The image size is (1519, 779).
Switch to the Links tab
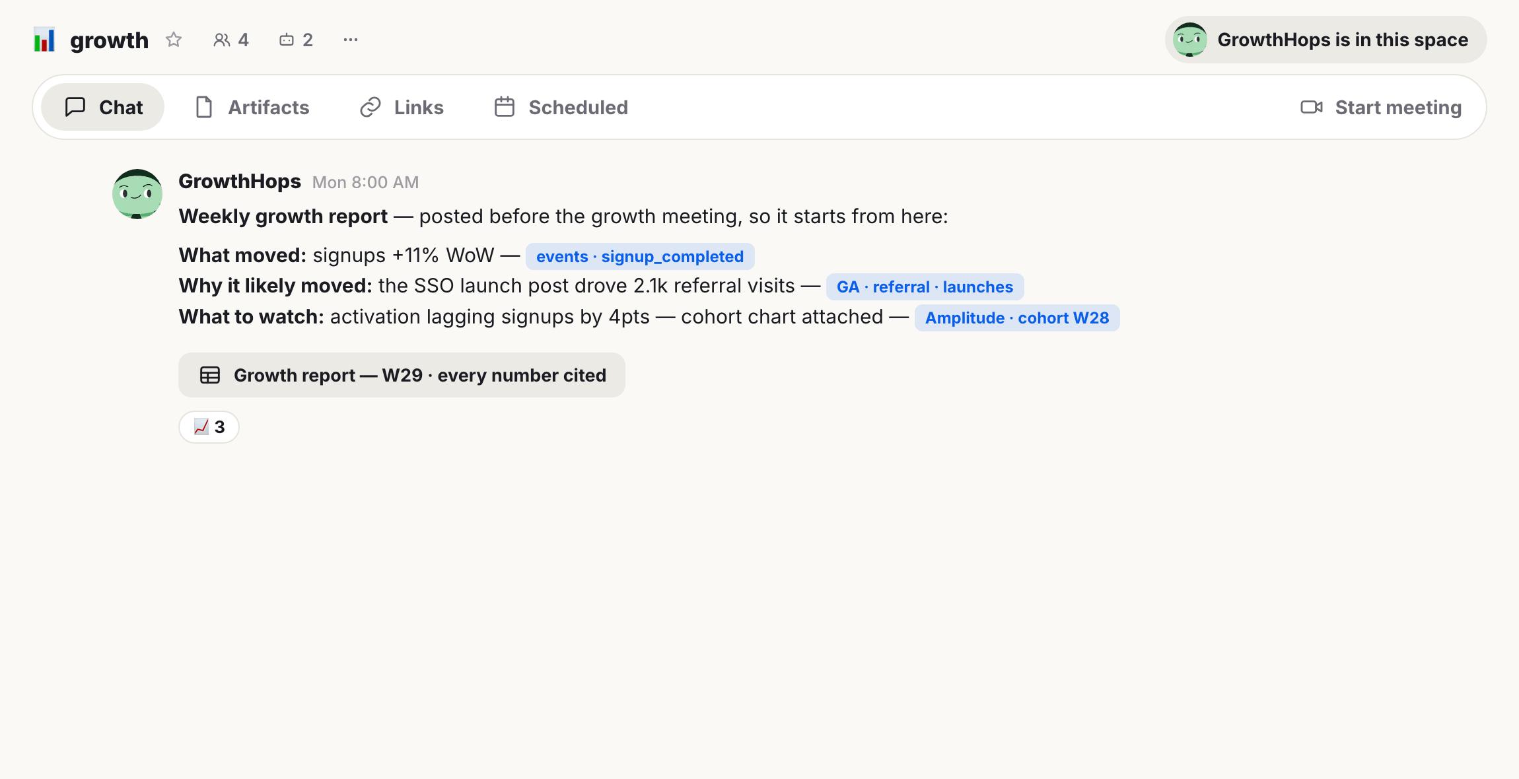tap(402, 107)
